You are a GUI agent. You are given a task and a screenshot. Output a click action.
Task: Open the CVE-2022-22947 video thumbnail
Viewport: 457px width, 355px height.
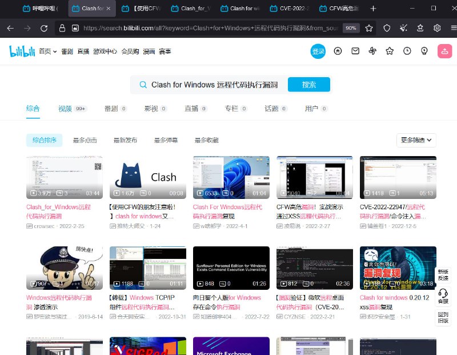click(x=398, y=177)
